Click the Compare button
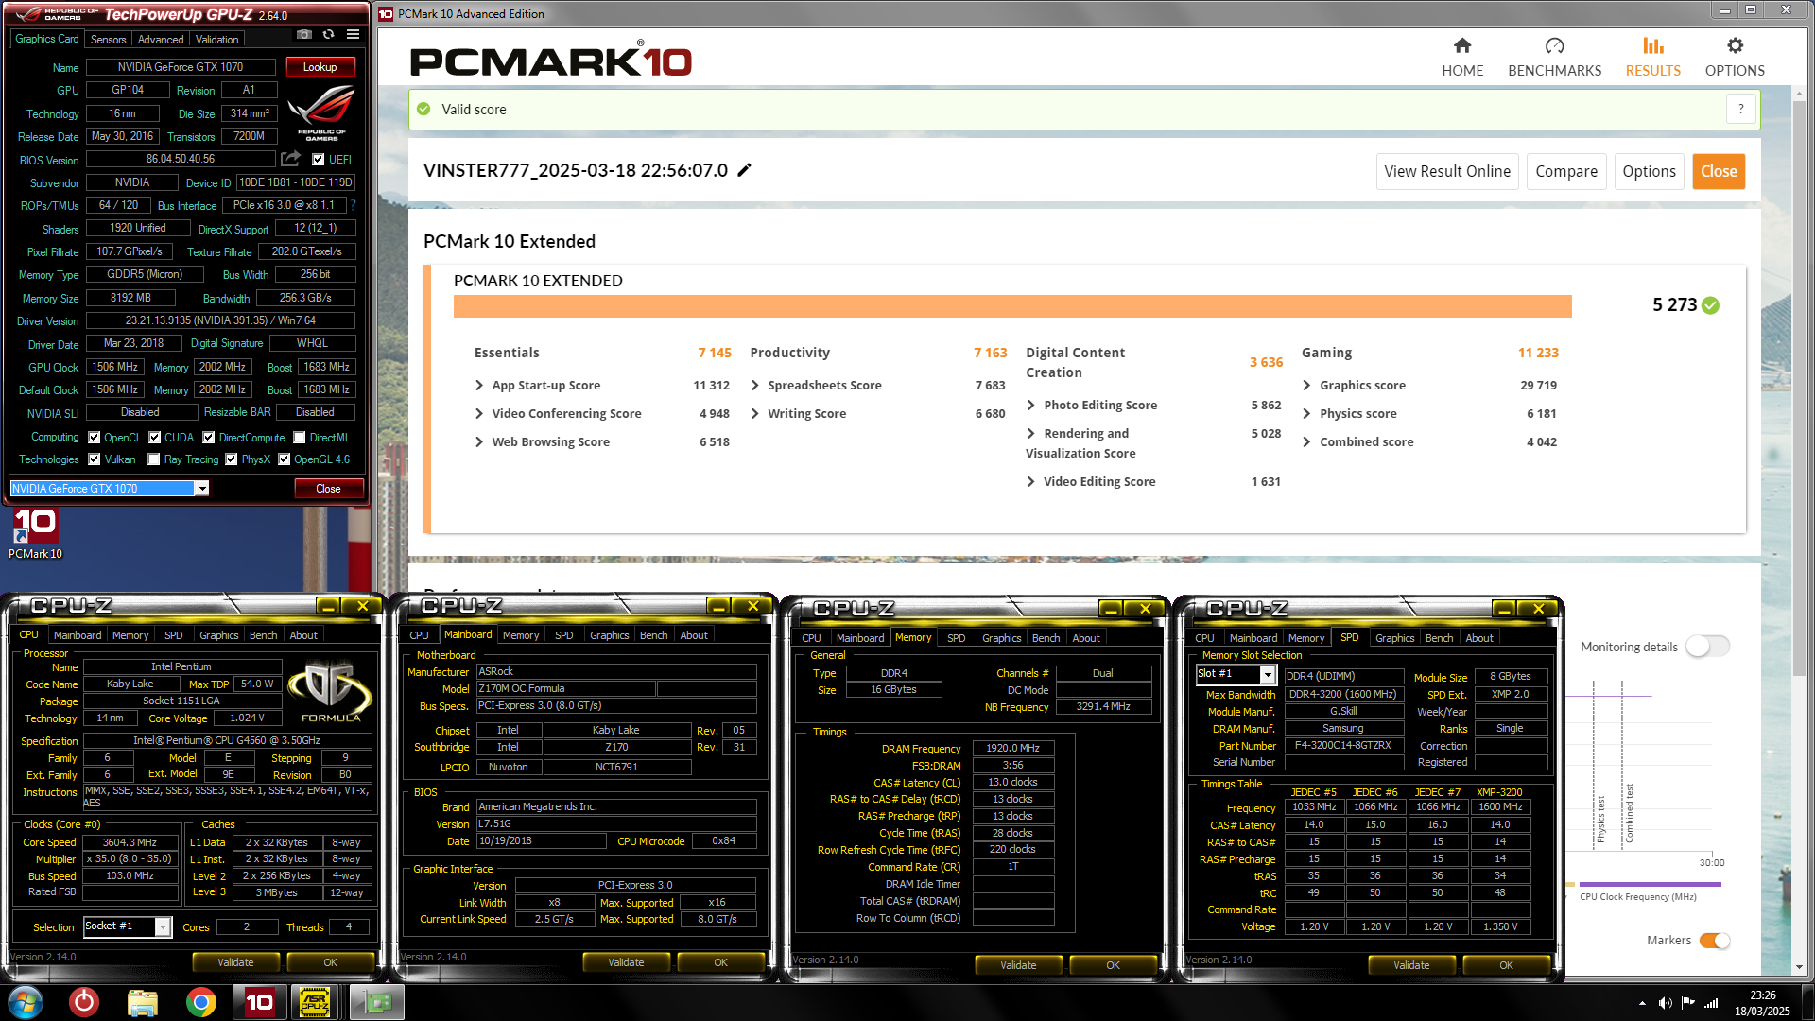Image resolution: width=1815 pixels, height=1021 pixels. tap(1566, 171)
